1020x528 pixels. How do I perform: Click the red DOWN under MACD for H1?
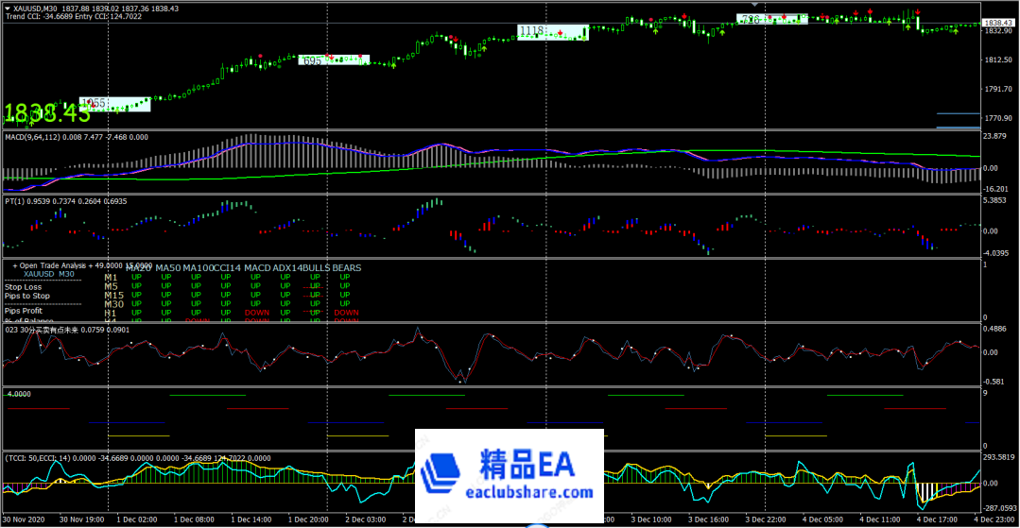(x=257, y=313)
